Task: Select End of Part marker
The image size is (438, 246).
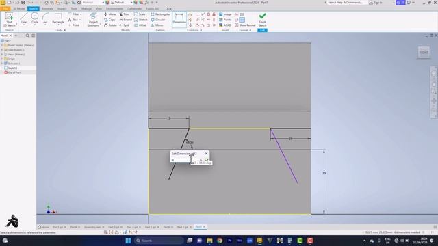Action: point(12,72)
